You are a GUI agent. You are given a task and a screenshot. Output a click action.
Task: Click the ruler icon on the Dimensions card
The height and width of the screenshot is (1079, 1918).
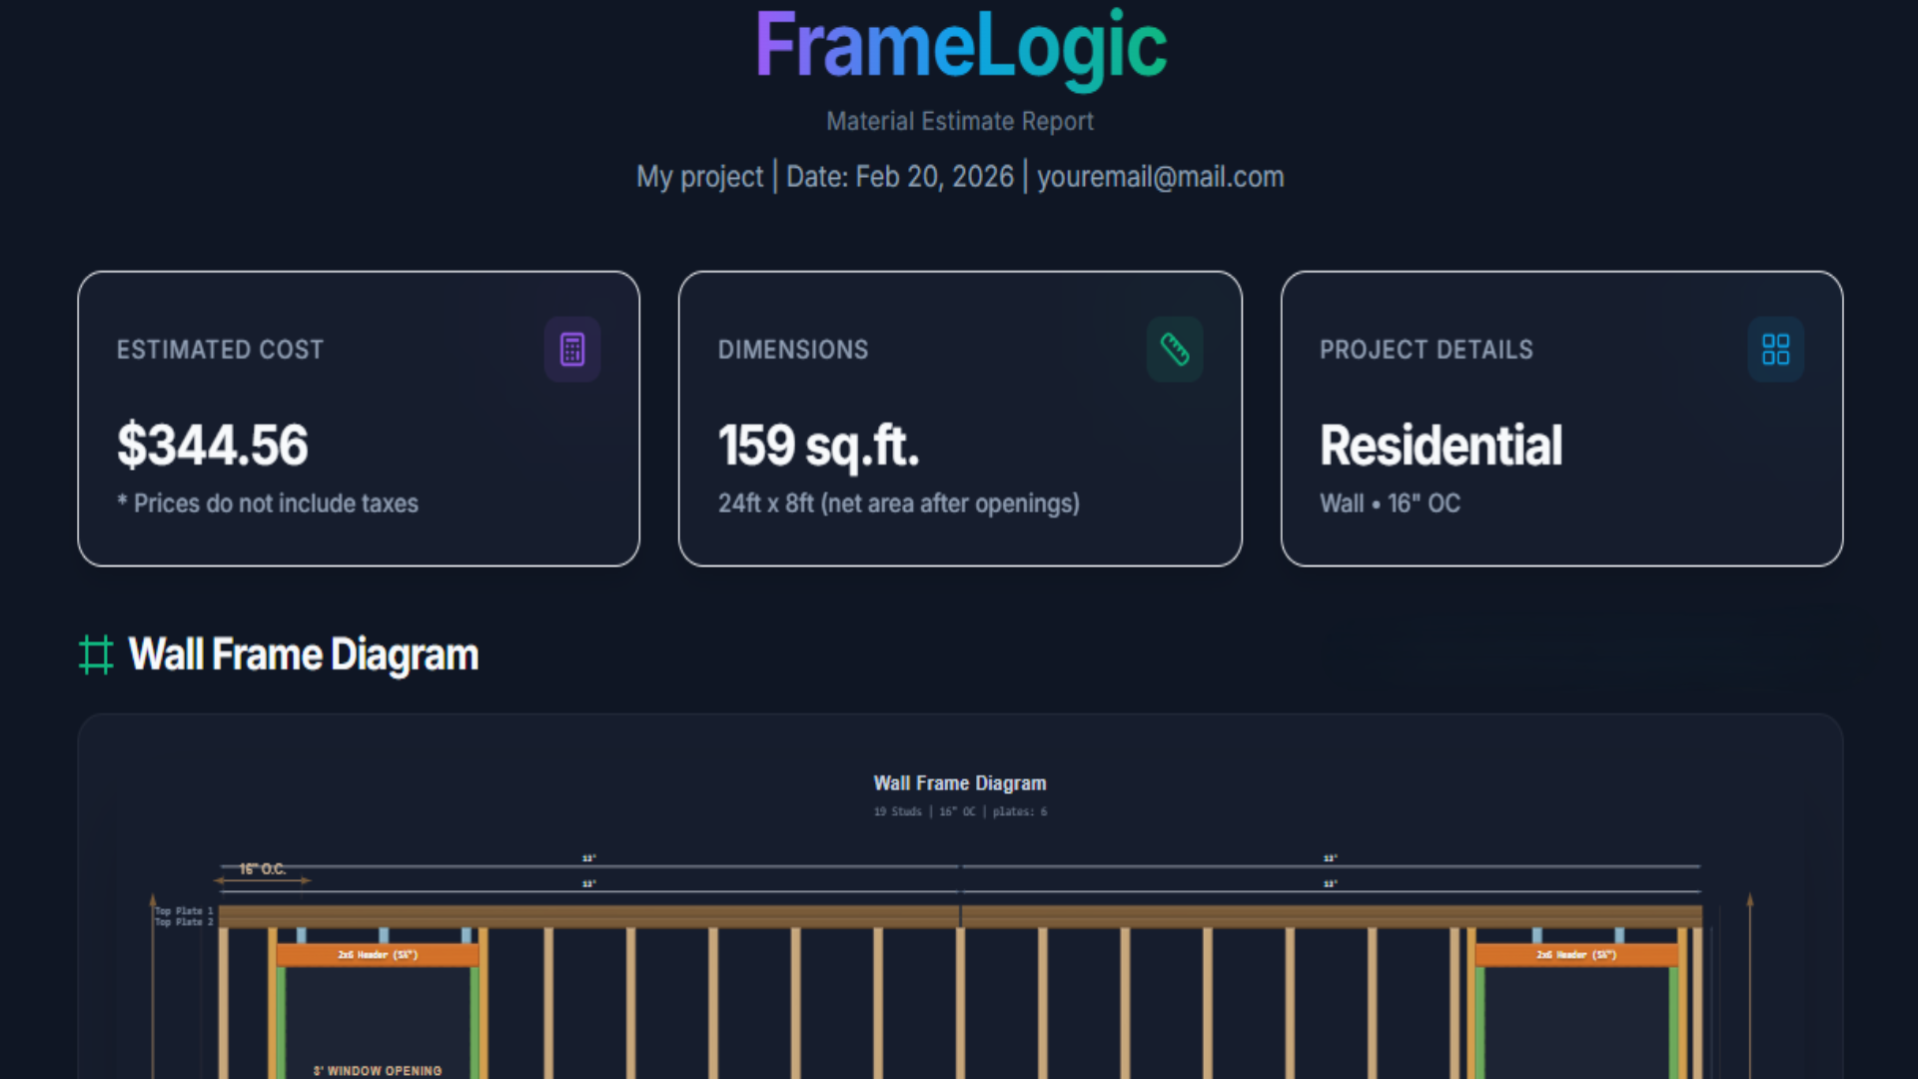pyautogui.click(x=1174, y=349)
